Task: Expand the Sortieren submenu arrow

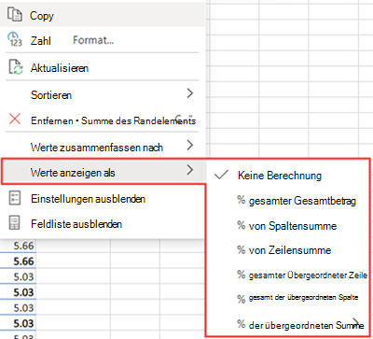Action: click(x=190, y=93)
